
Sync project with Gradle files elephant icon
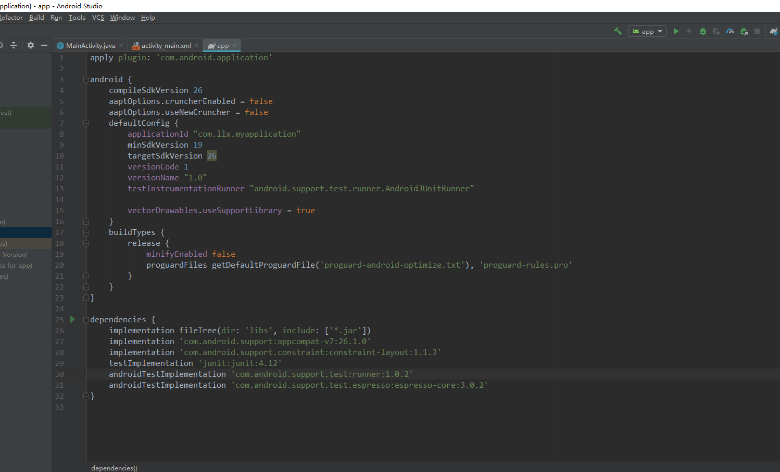tap(774, 31)
